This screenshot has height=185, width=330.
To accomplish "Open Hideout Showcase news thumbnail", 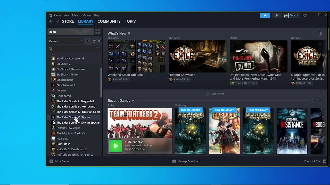I will tap(197, 56).
